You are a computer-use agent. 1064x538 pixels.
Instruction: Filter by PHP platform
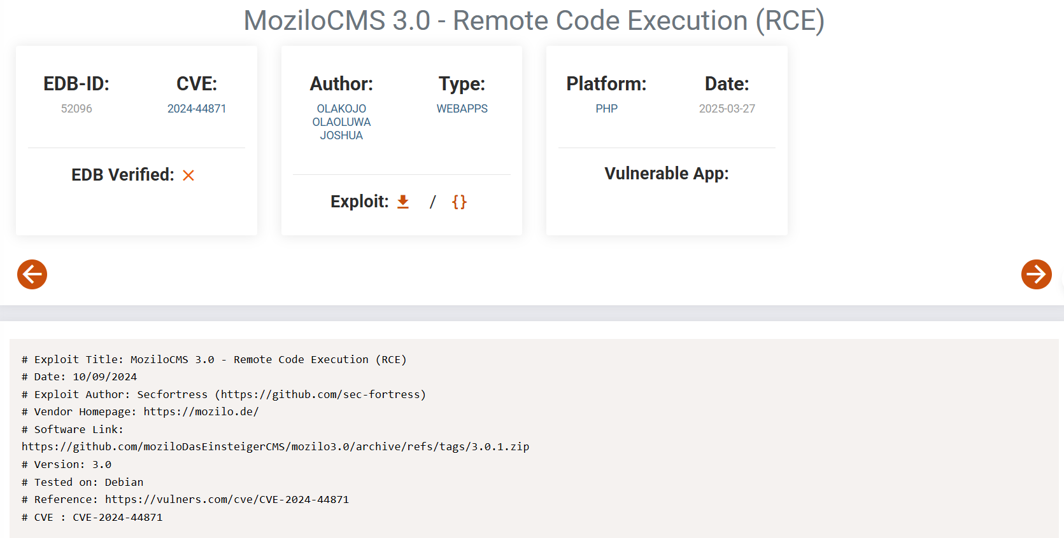tap(606, 109)
